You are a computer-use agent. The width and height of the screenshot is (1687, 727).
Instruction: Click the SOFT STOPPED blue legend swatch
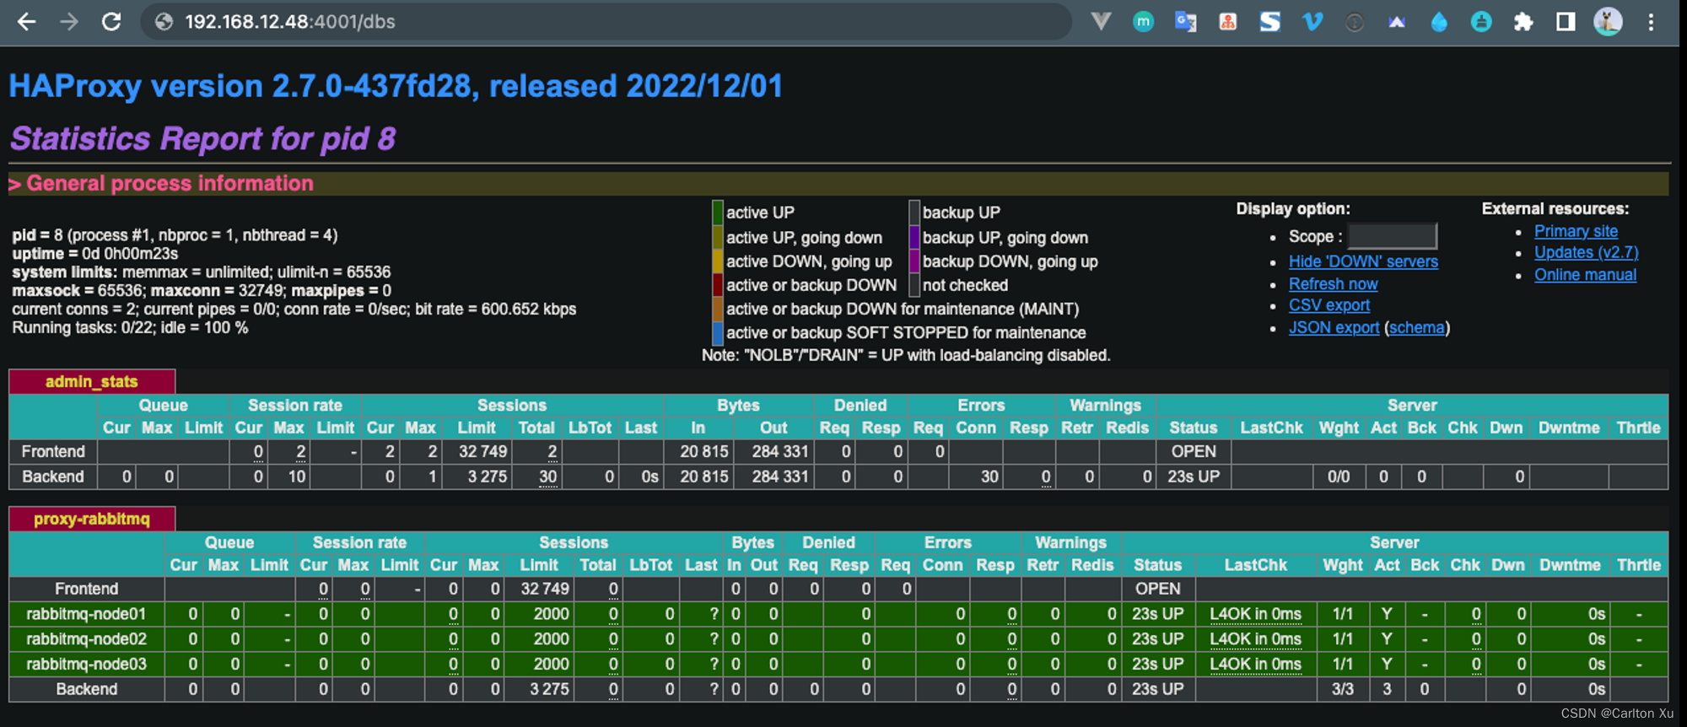(718, 332)
